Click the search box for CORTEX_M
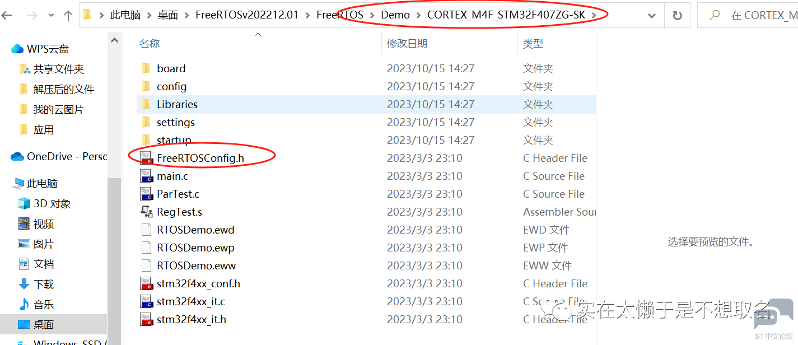Screen dimensions: 798x345 click(748, 16)
